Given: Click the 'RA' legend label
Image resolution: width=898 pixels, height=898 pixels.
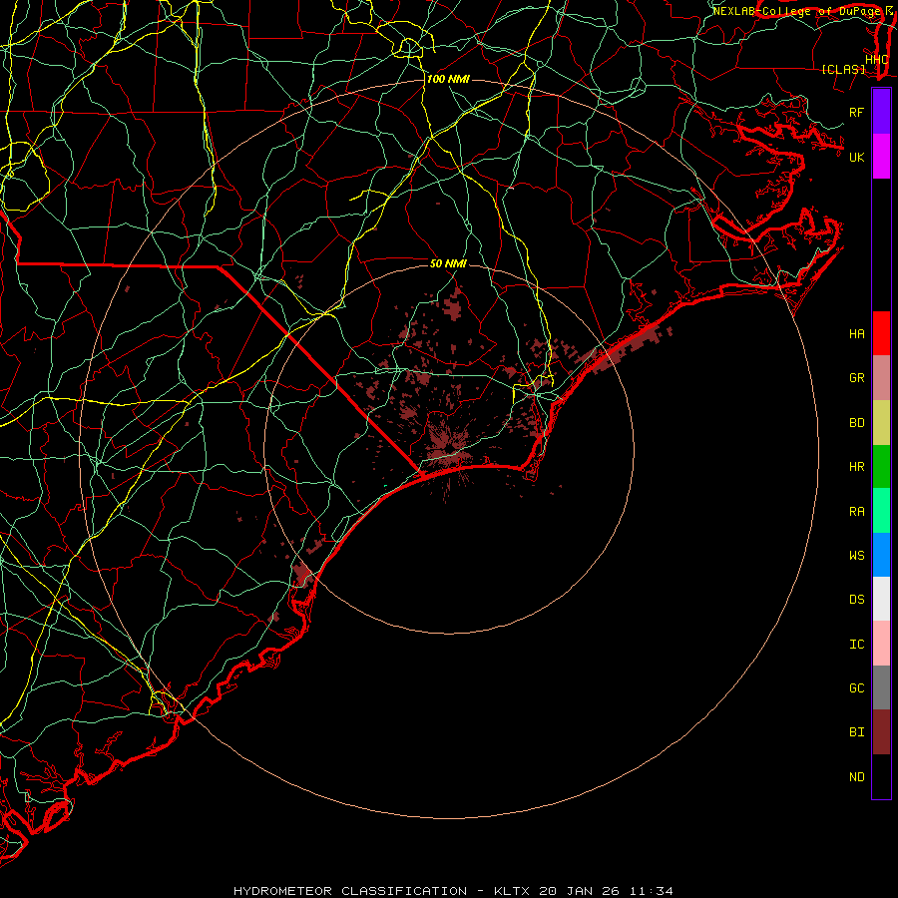Looking at the screenshot, I should click(x=856, y=512).
